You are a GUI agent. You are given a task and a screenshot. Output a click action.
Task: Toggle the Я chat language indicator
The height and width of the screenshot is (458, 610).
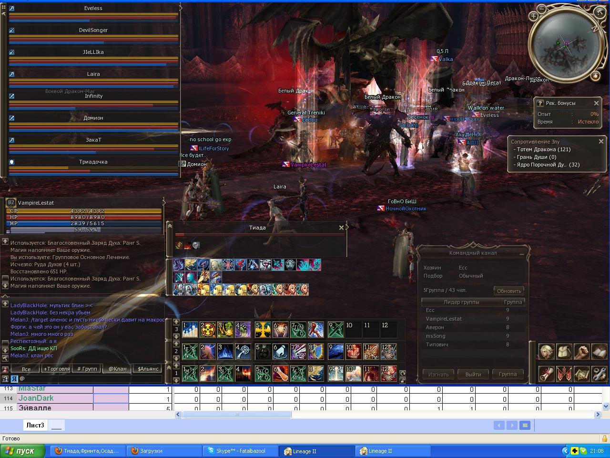tap(14, 379)
